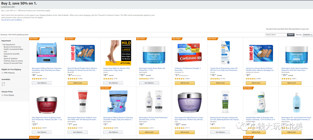Tick the availability option labeled 1
Screen dimensions: 313x140
click(x=2, y=85)
